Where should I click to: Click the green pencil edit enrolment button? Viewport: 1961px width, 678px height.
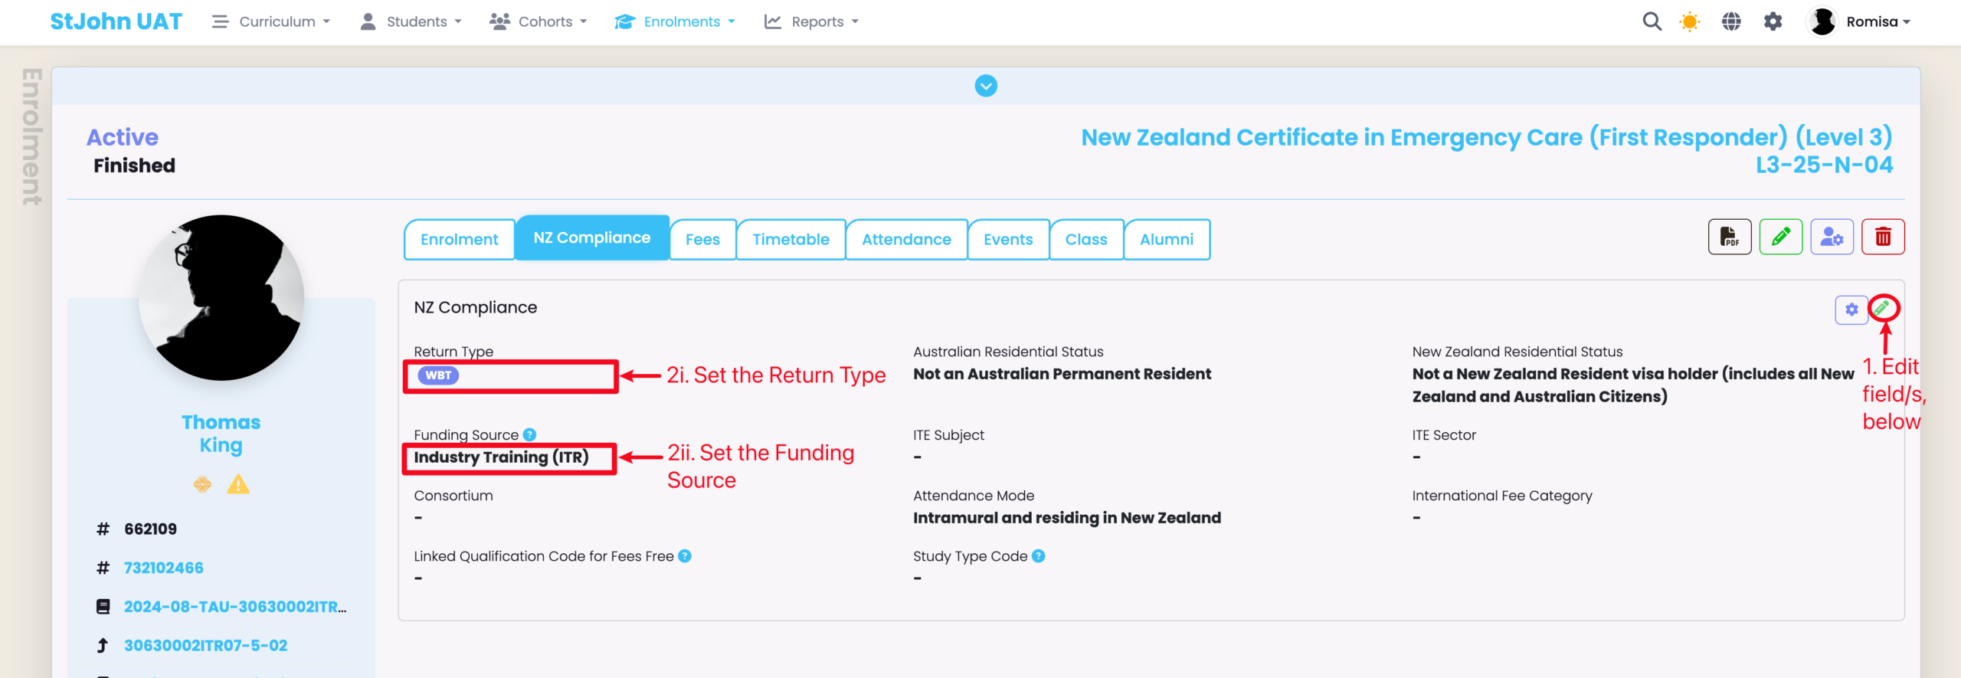1781,237
